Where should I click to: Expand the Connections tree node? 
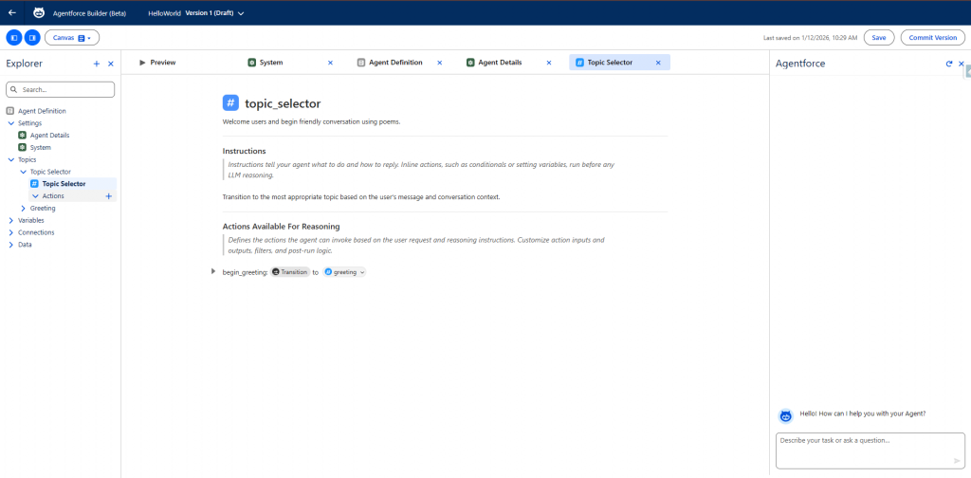(x=11, y=232)
